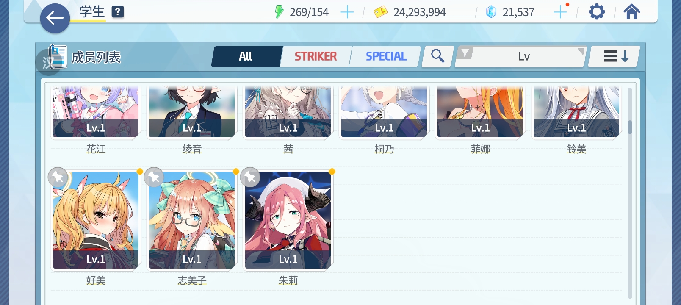Screen dimensions: 681x305
Task: Open the question mark help icon
Action: pos(118,12)
